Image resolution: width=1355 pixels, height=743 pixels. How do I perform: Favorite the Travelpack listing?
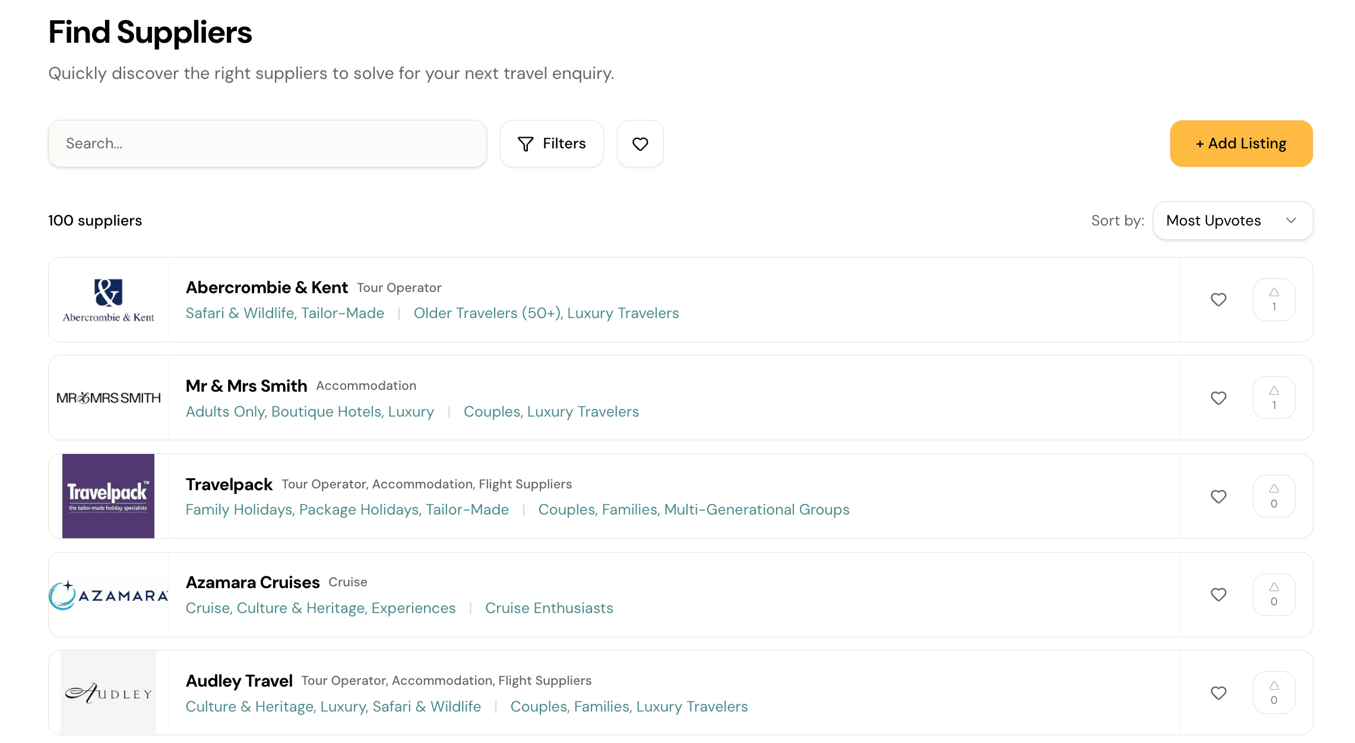click(1218, 497)
